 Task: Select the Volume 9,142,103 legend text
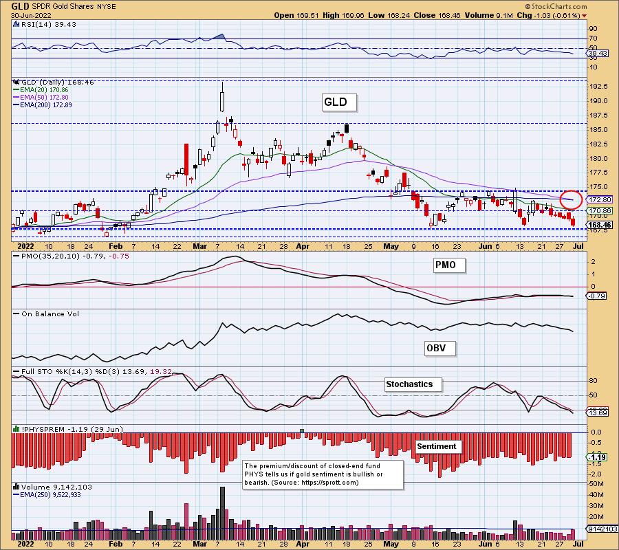(x=56, y=487)
